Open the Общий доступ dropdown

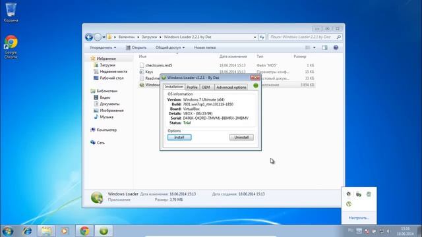click(170, 47)
